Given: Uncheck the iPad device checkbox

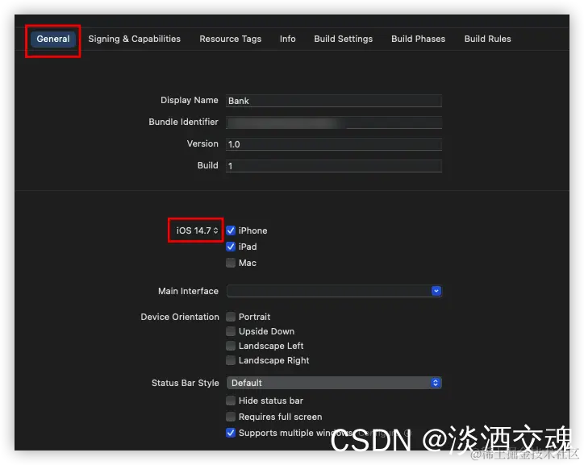Looking at the screenshot, I should (231, 247).
